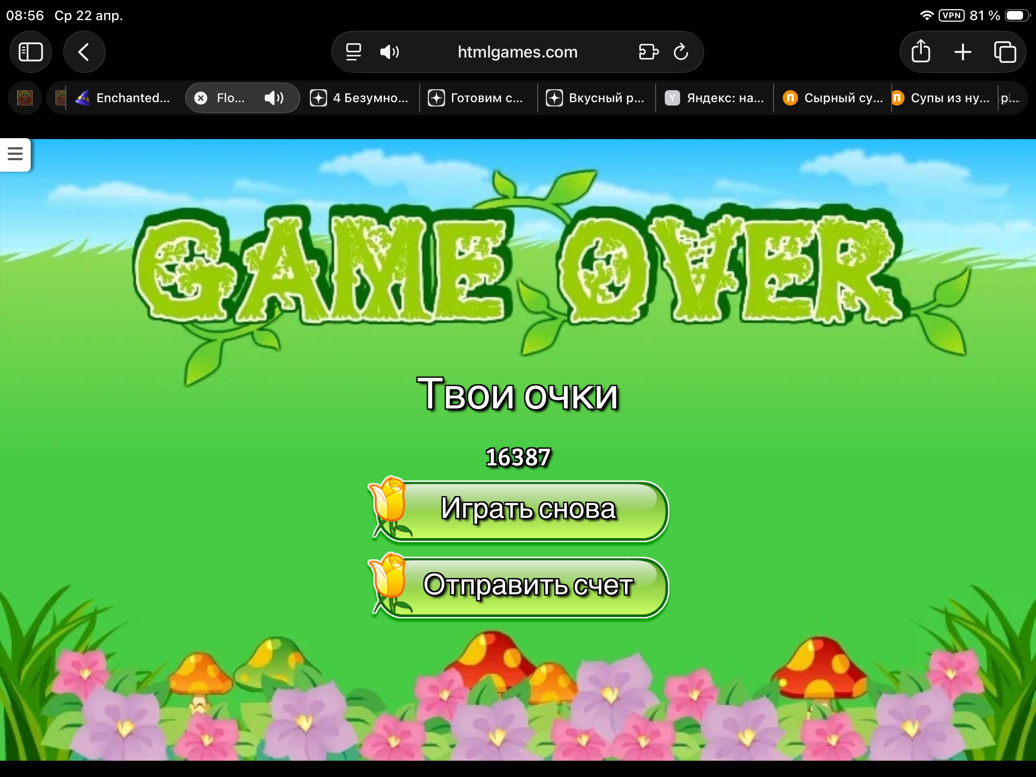Open the page reader menu icon
This screenshot has width=1036, height=777.
point(353,52)
